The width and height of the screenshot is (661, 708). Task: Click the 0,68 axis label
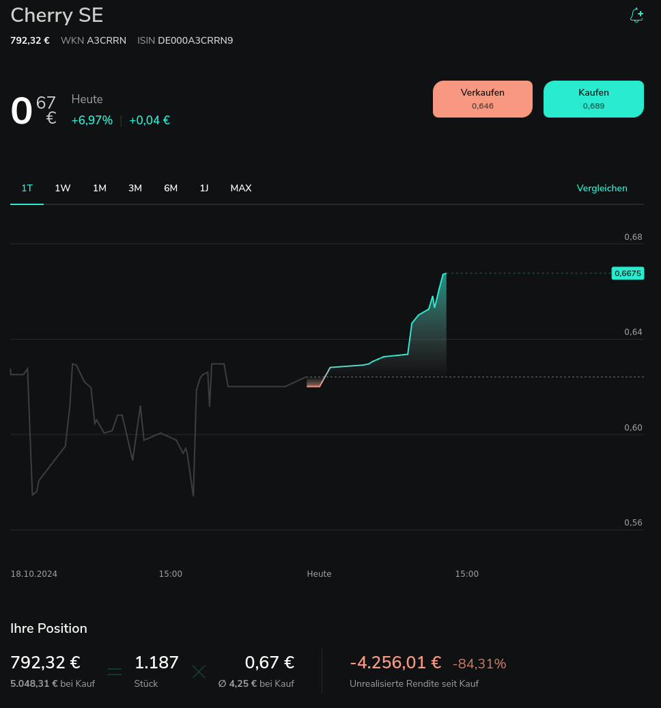[633, 237]
